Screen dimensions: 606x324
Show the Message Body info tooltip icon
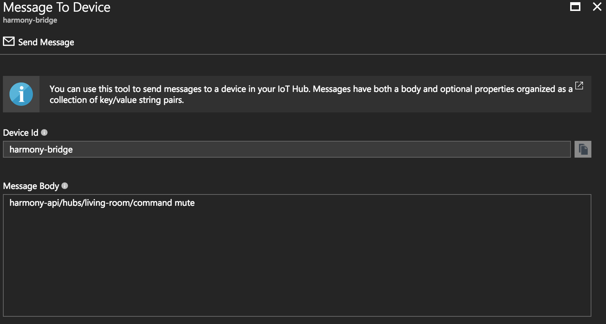(65, 186)
